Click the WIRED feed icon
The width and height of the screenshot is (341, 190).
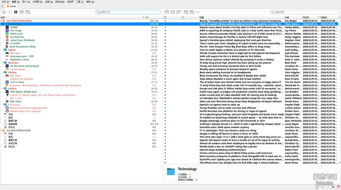tap(7, 27)
